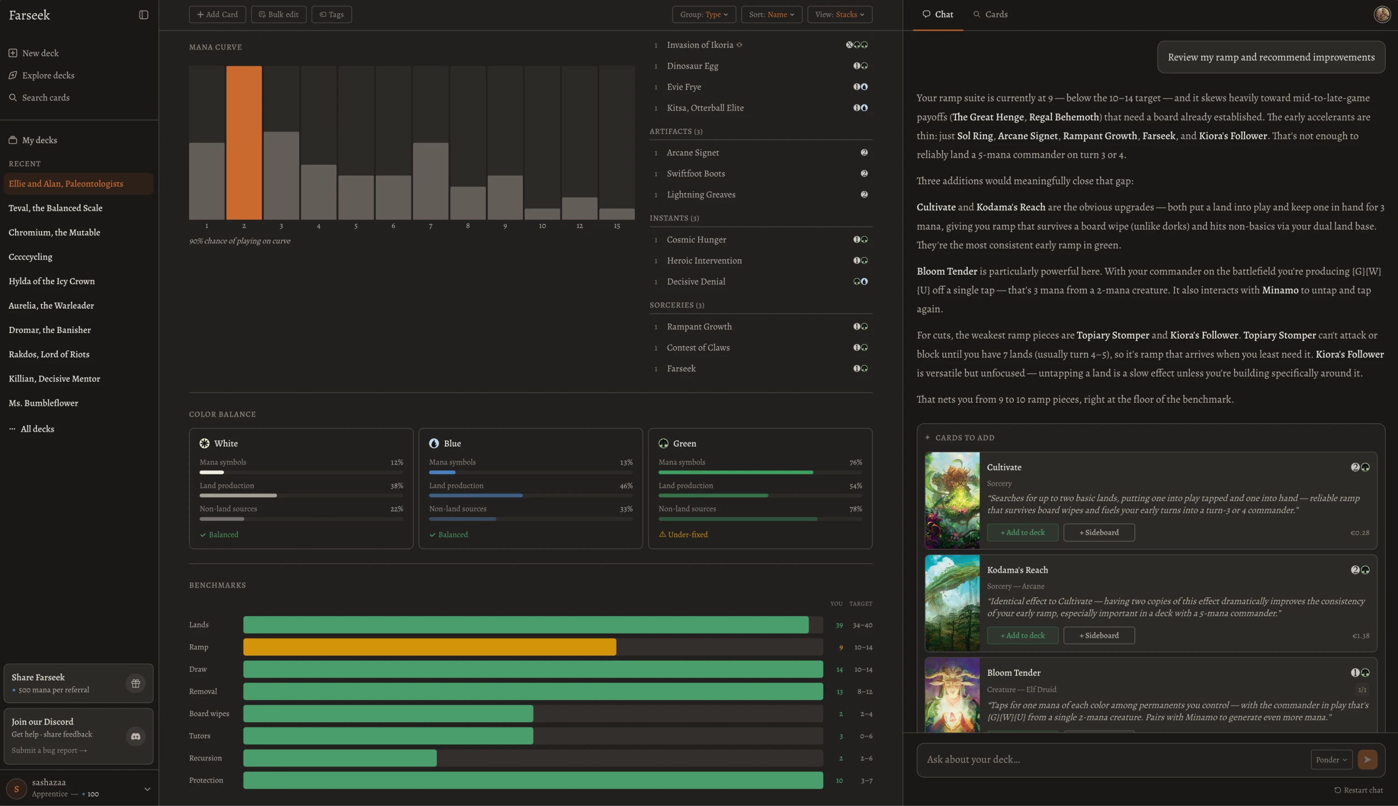This screenshot has height=806, width=1398.
Task: Open the Sort: Name dropdown
Action: click(x=771, y=15)
